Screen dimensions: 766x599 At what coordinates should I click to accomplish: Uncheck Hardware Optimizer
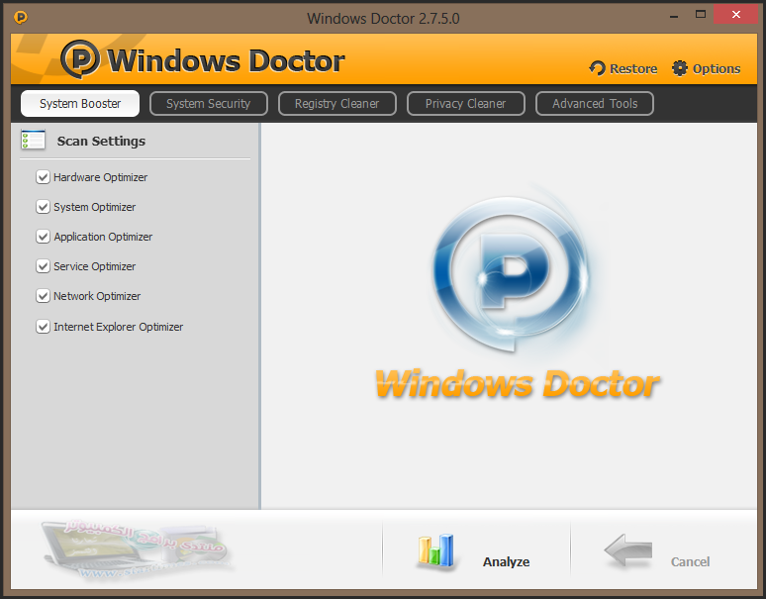click(x=43, y=177)
